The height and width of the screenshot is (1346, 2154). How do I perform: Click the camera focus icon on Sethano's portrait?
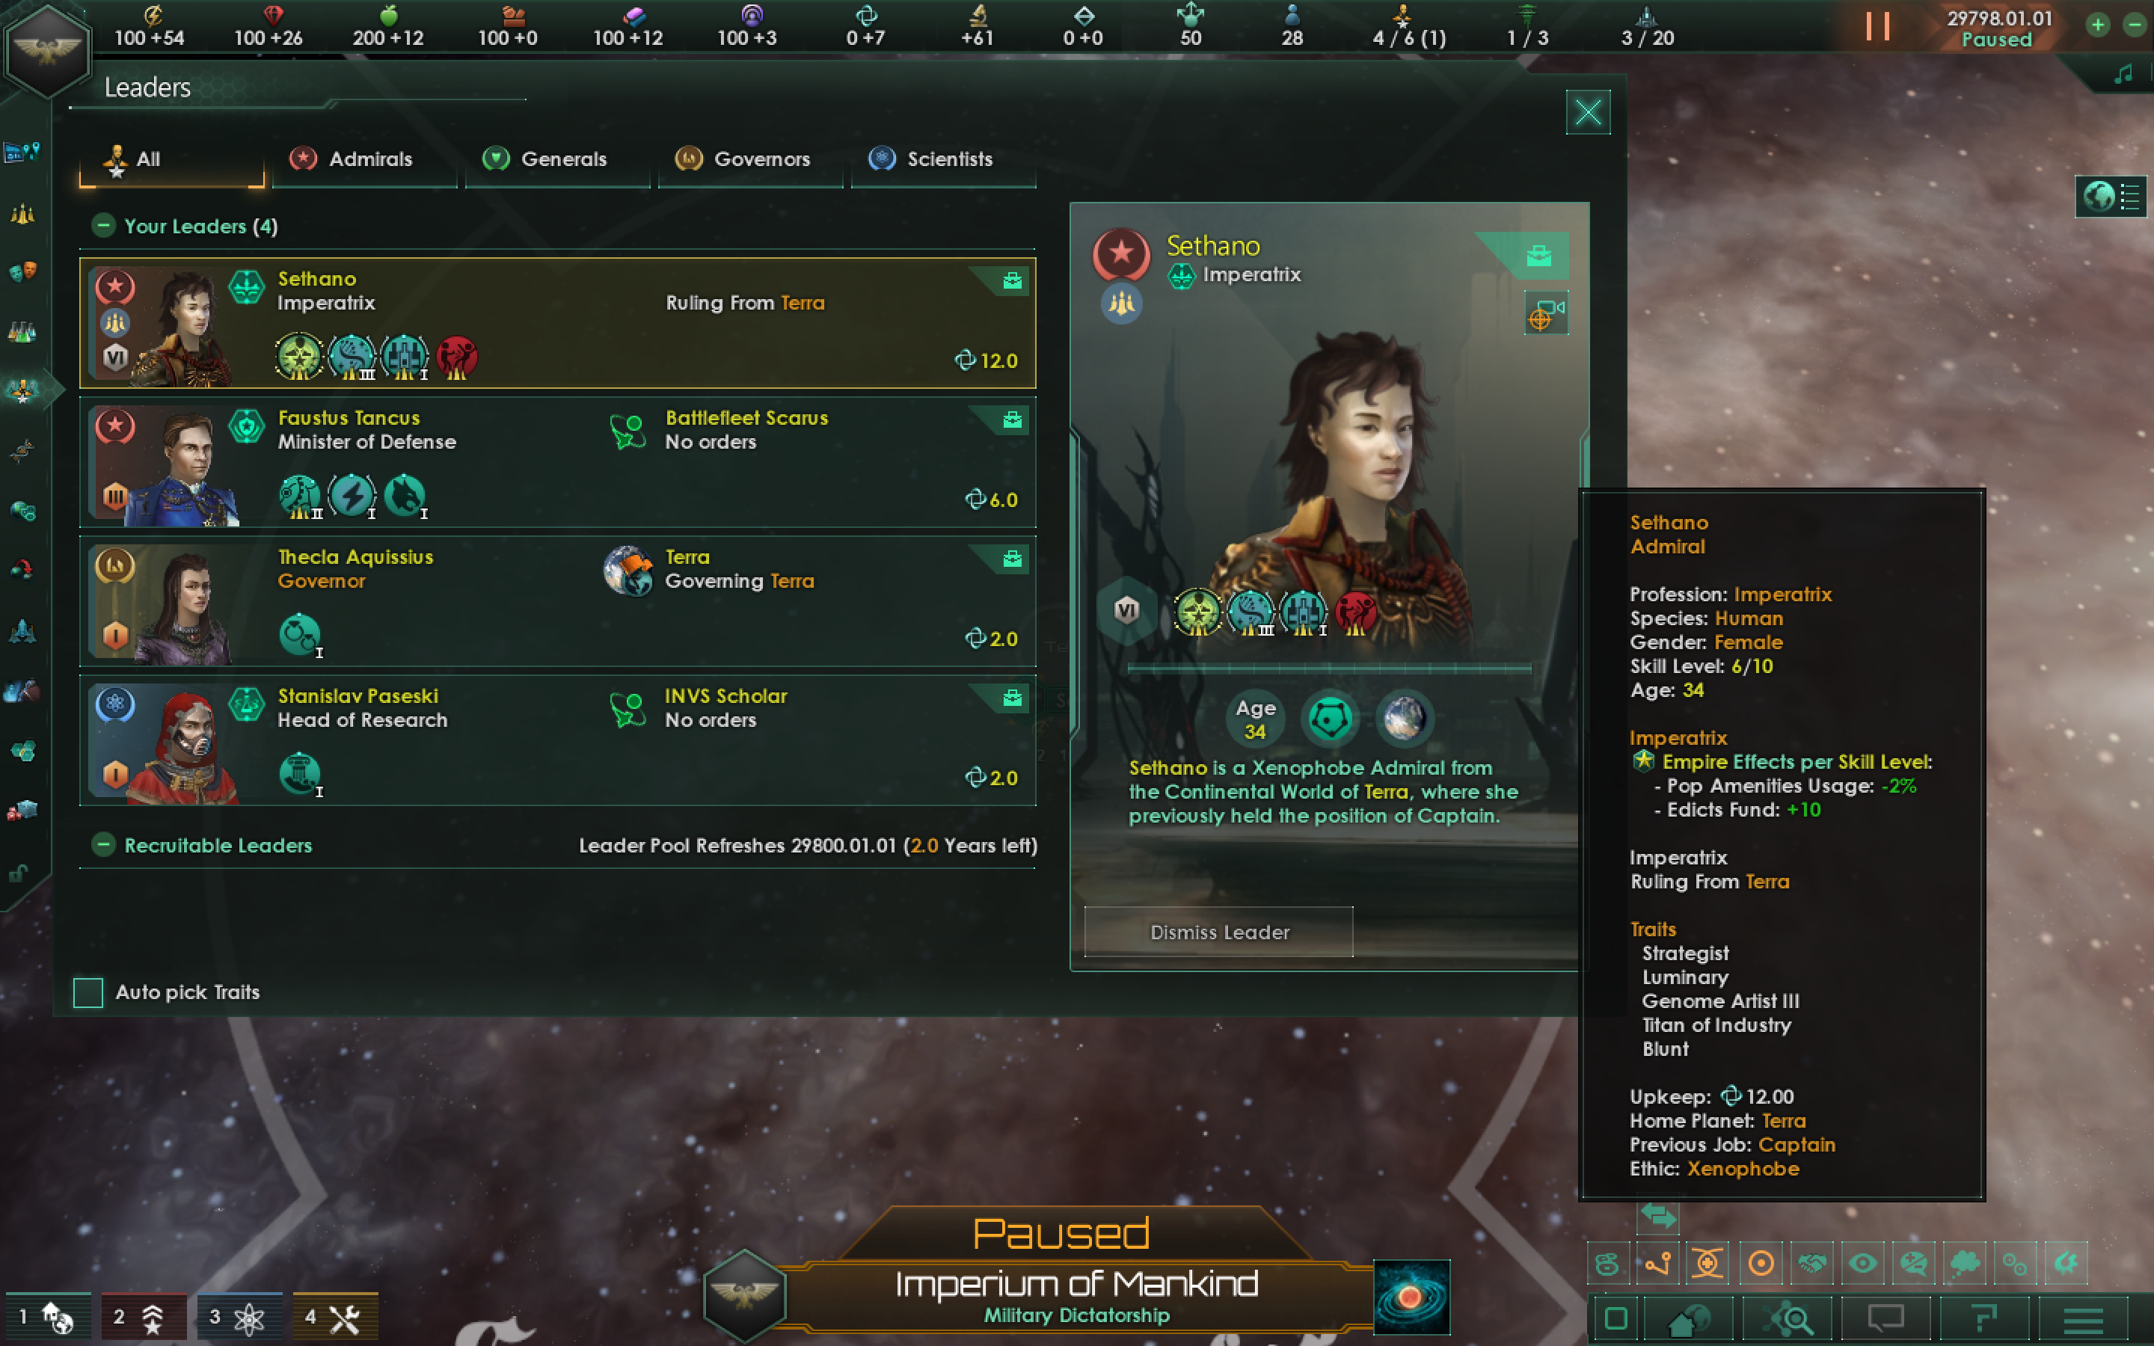tap(1546, 313)
